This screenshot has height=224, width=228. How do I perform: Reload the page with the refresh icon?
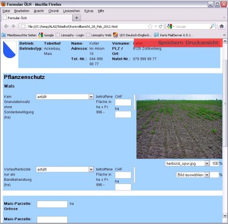(x=161, y=27)
